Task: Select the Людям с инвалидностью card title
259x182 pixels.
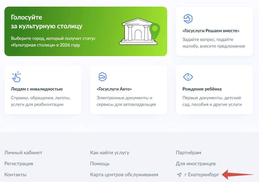Action: (x=37, y=89)
